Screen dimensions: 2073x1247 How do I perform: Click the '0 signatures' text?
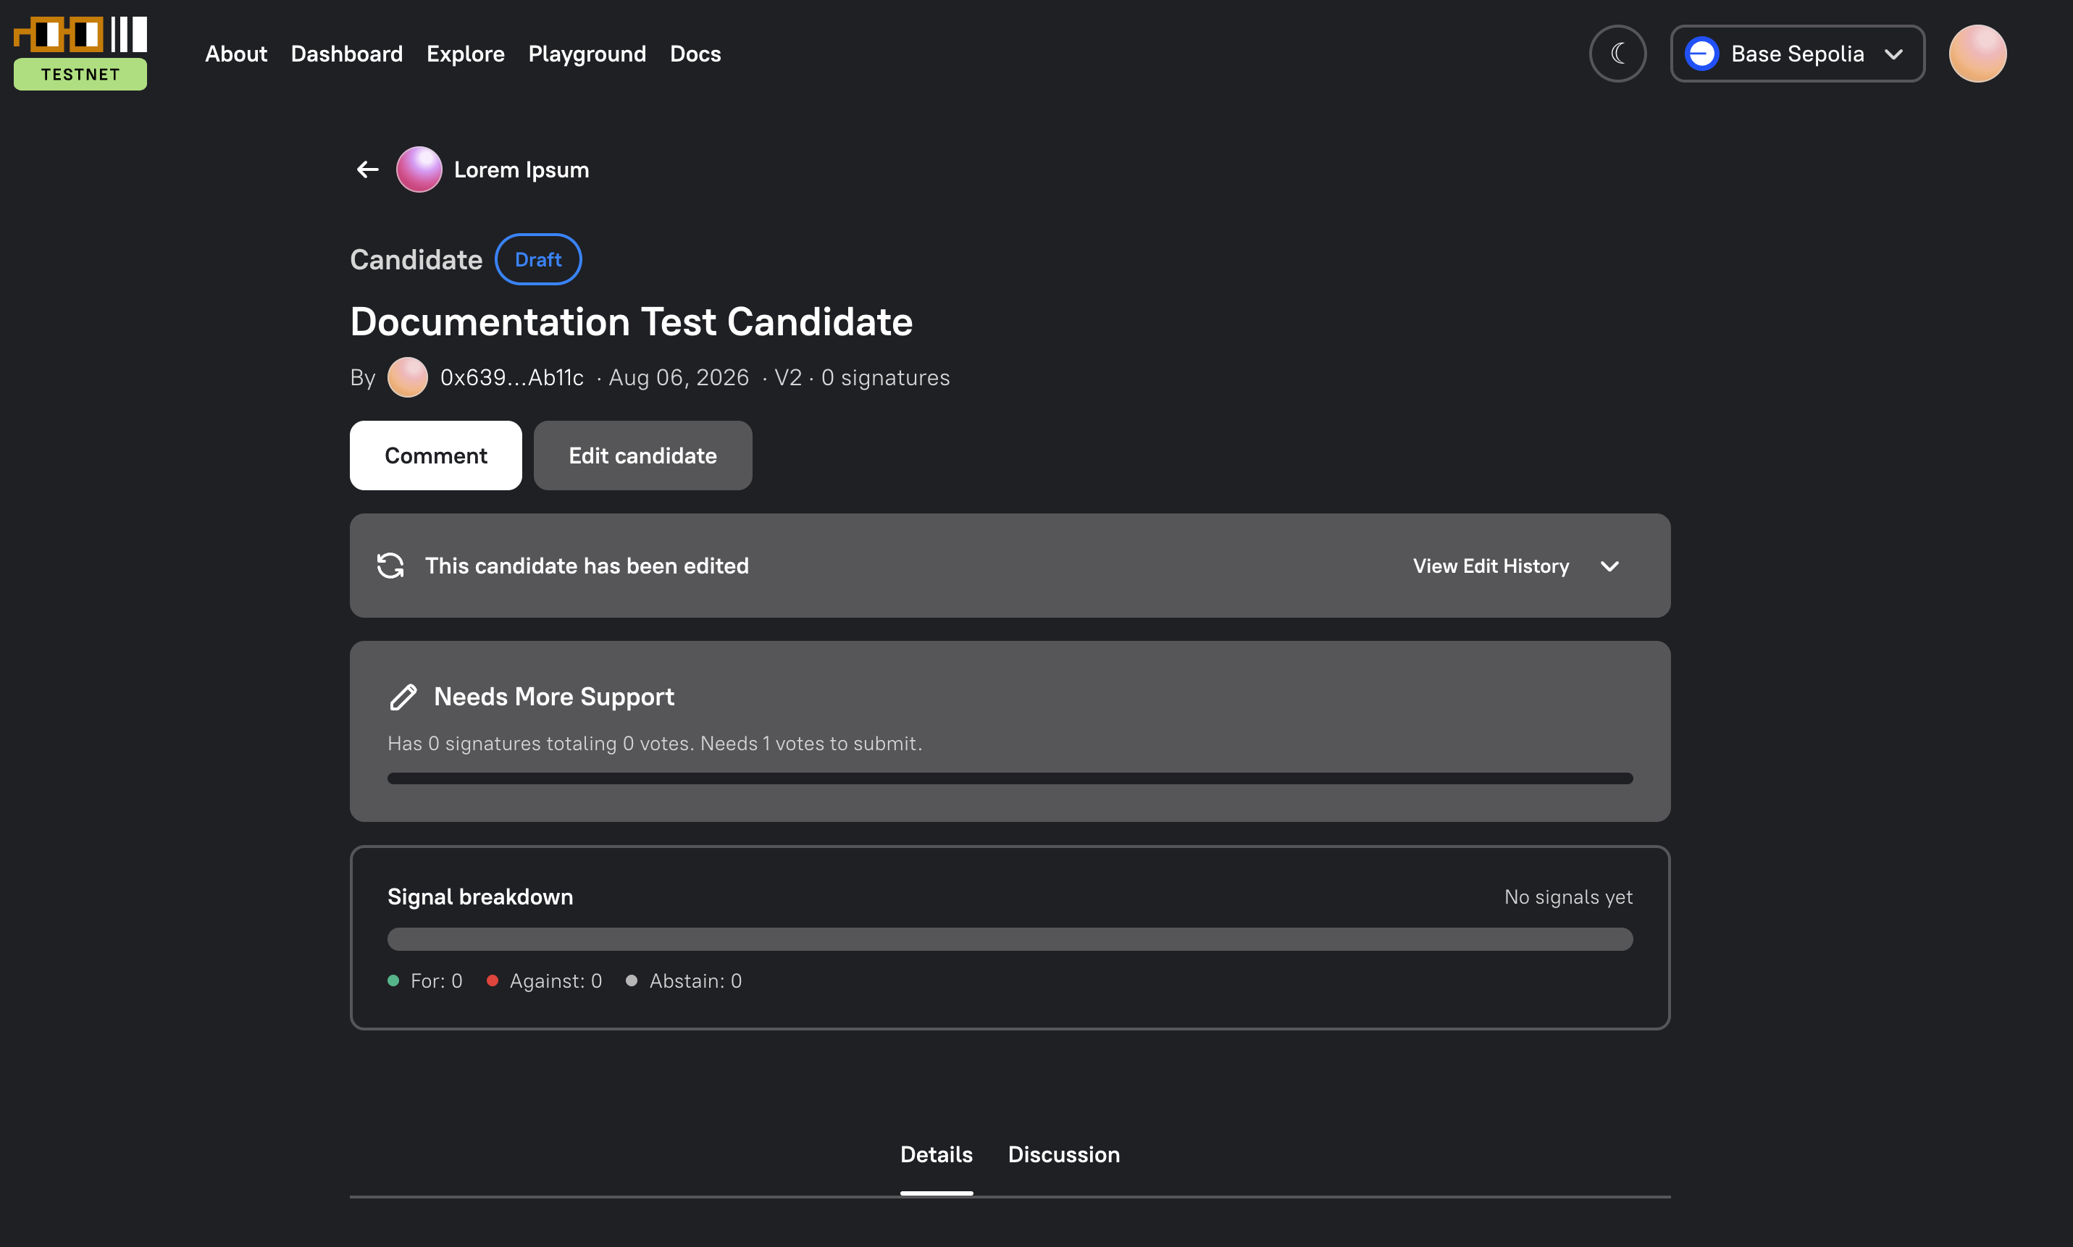point(885,377)
